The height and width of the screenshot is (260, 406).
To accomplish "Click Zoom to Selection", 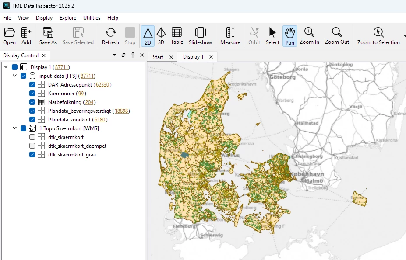I will [378, 36].
